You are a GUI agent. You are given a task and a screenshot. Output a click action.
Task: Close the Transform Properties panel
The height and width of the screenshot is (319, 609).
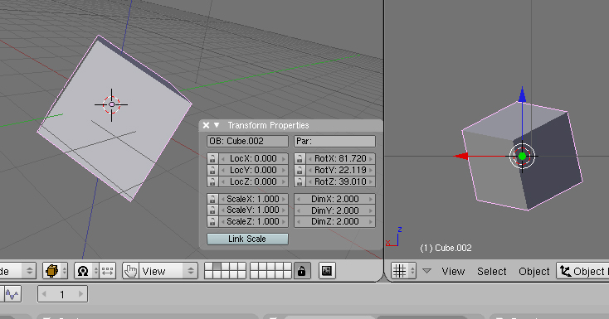coord(207,125)
